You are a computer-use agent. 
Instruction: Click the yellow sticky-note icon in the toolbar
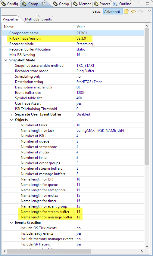126,11
